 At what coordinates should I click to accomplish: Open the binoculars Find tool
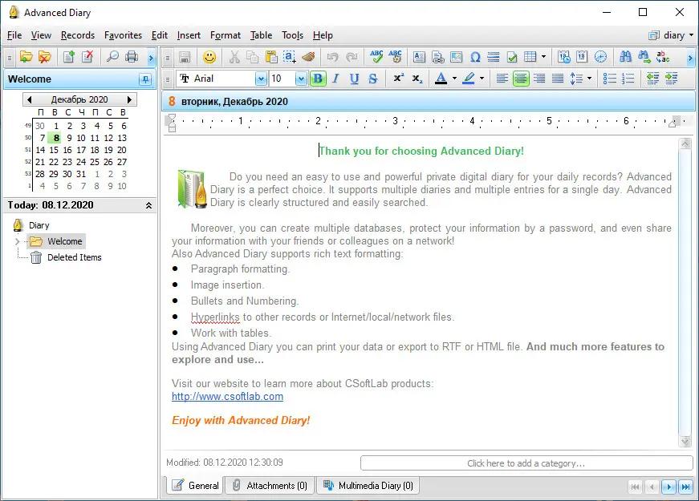pyautogui.click(x=626, y=57)
